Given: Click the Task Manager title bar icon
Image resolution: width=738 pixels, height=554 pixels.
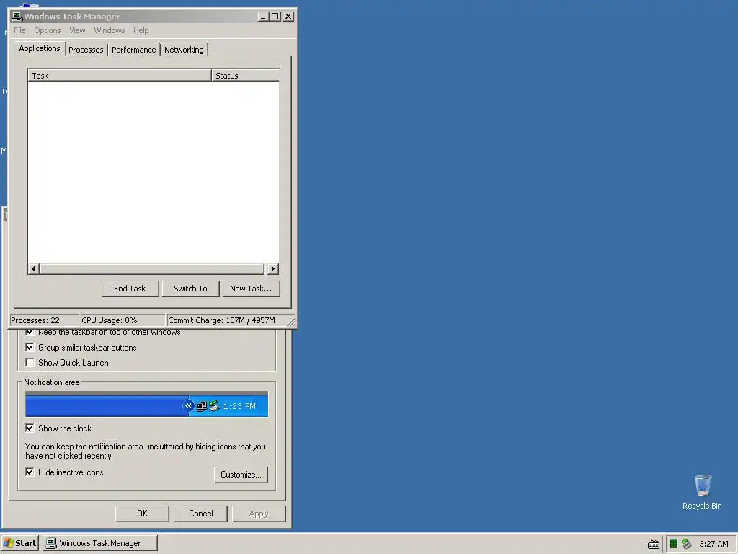Looking at the screenshot, I should point(17,17).
